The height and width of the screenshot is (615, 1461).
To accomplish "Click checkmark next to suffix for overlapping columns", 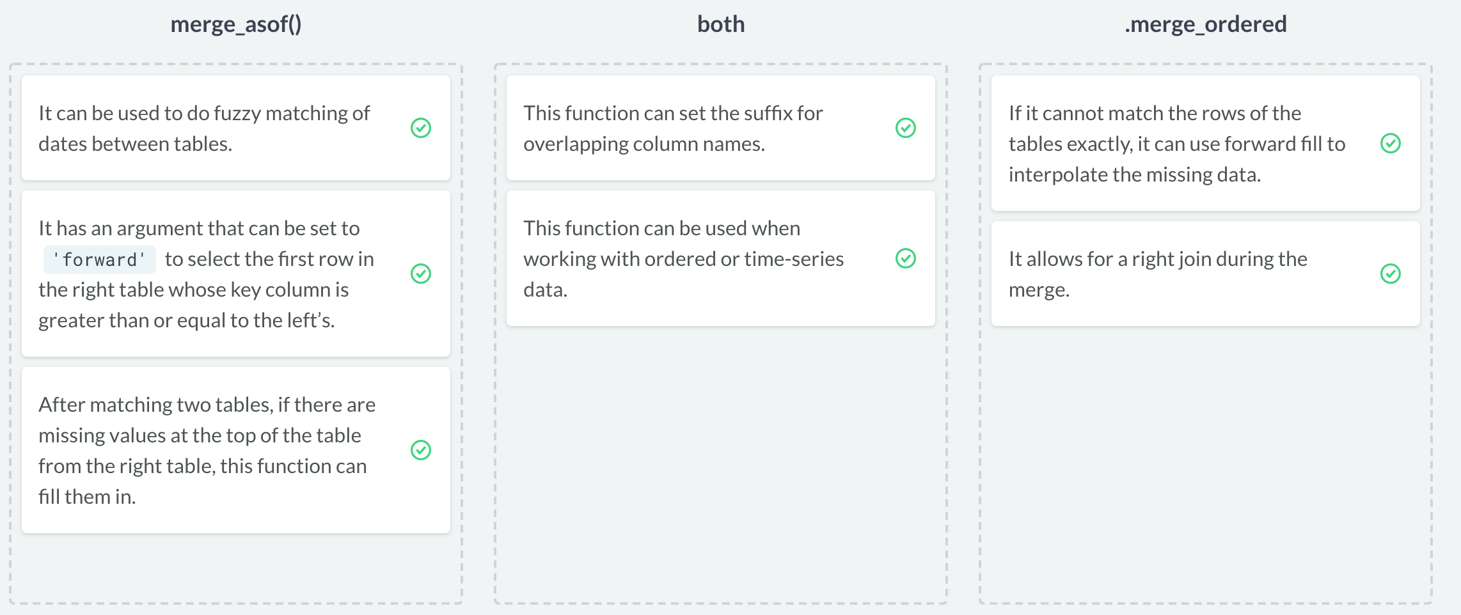I will [905, 128].
